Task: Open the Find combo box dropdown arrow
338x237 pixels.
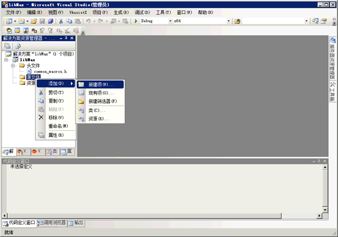Action: click(306, 21)
